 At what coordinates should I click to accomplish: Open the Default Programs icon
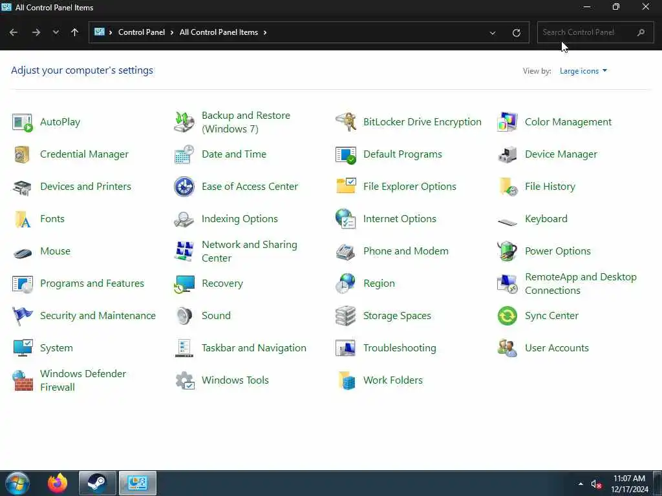346,154
